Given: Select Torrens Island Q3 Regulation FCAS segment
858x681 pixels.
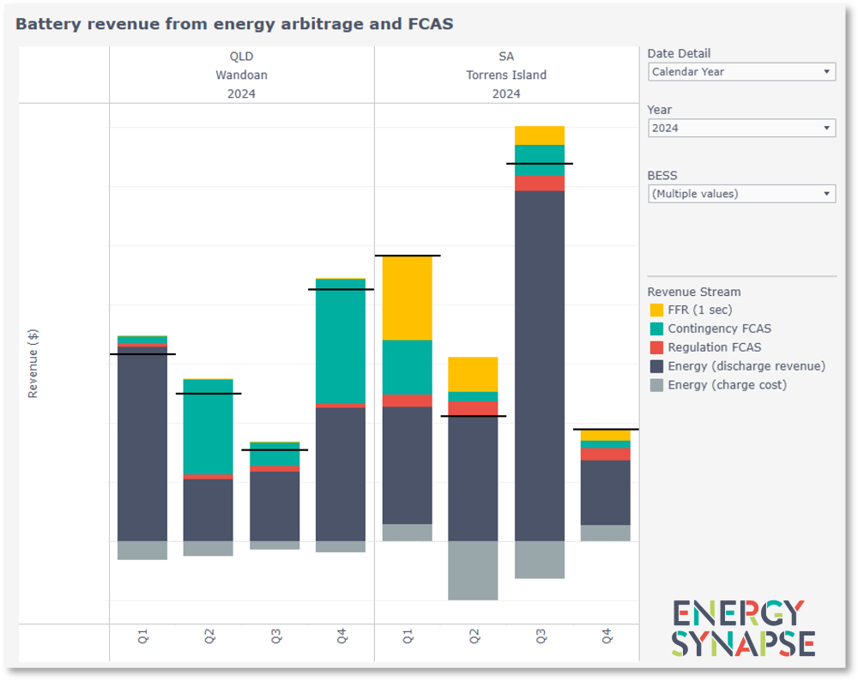Looking at the screenshot, I should [x=540, y=184].
